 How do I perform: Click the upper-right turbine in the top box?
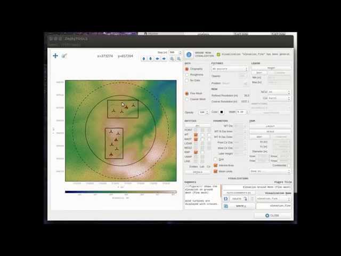tap(133, 106)
